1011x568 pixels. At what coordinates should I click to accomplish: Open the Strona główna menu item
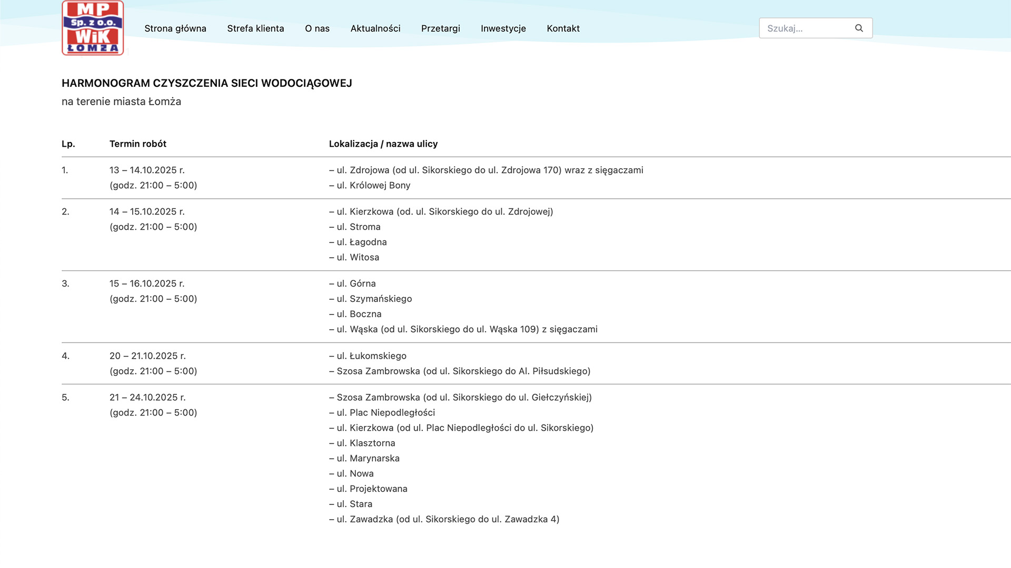175,28
